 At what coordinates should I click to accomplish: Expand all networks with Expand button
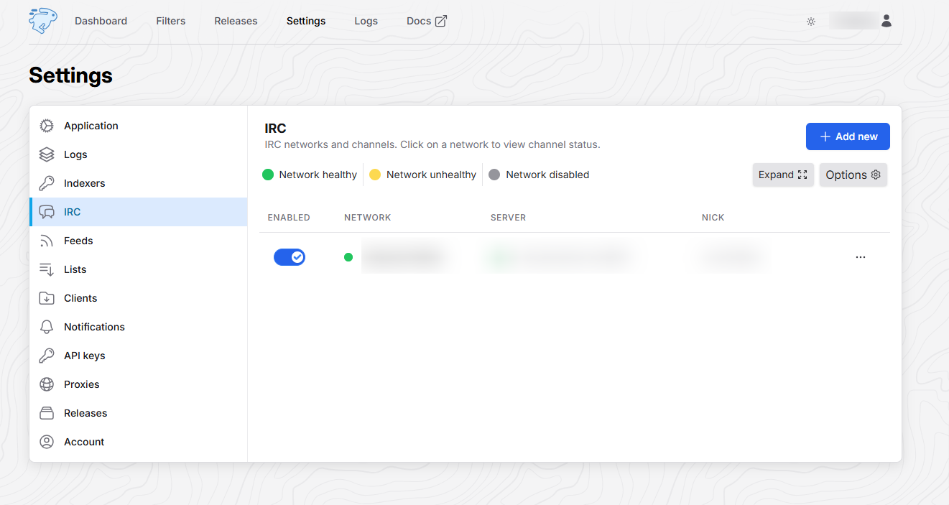click(x=783, y=175)
